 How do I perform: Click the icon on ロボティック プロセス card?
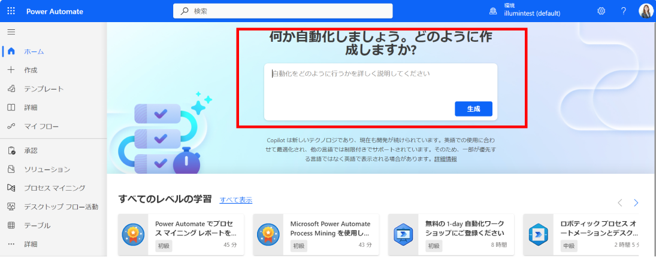coord(539,234)
